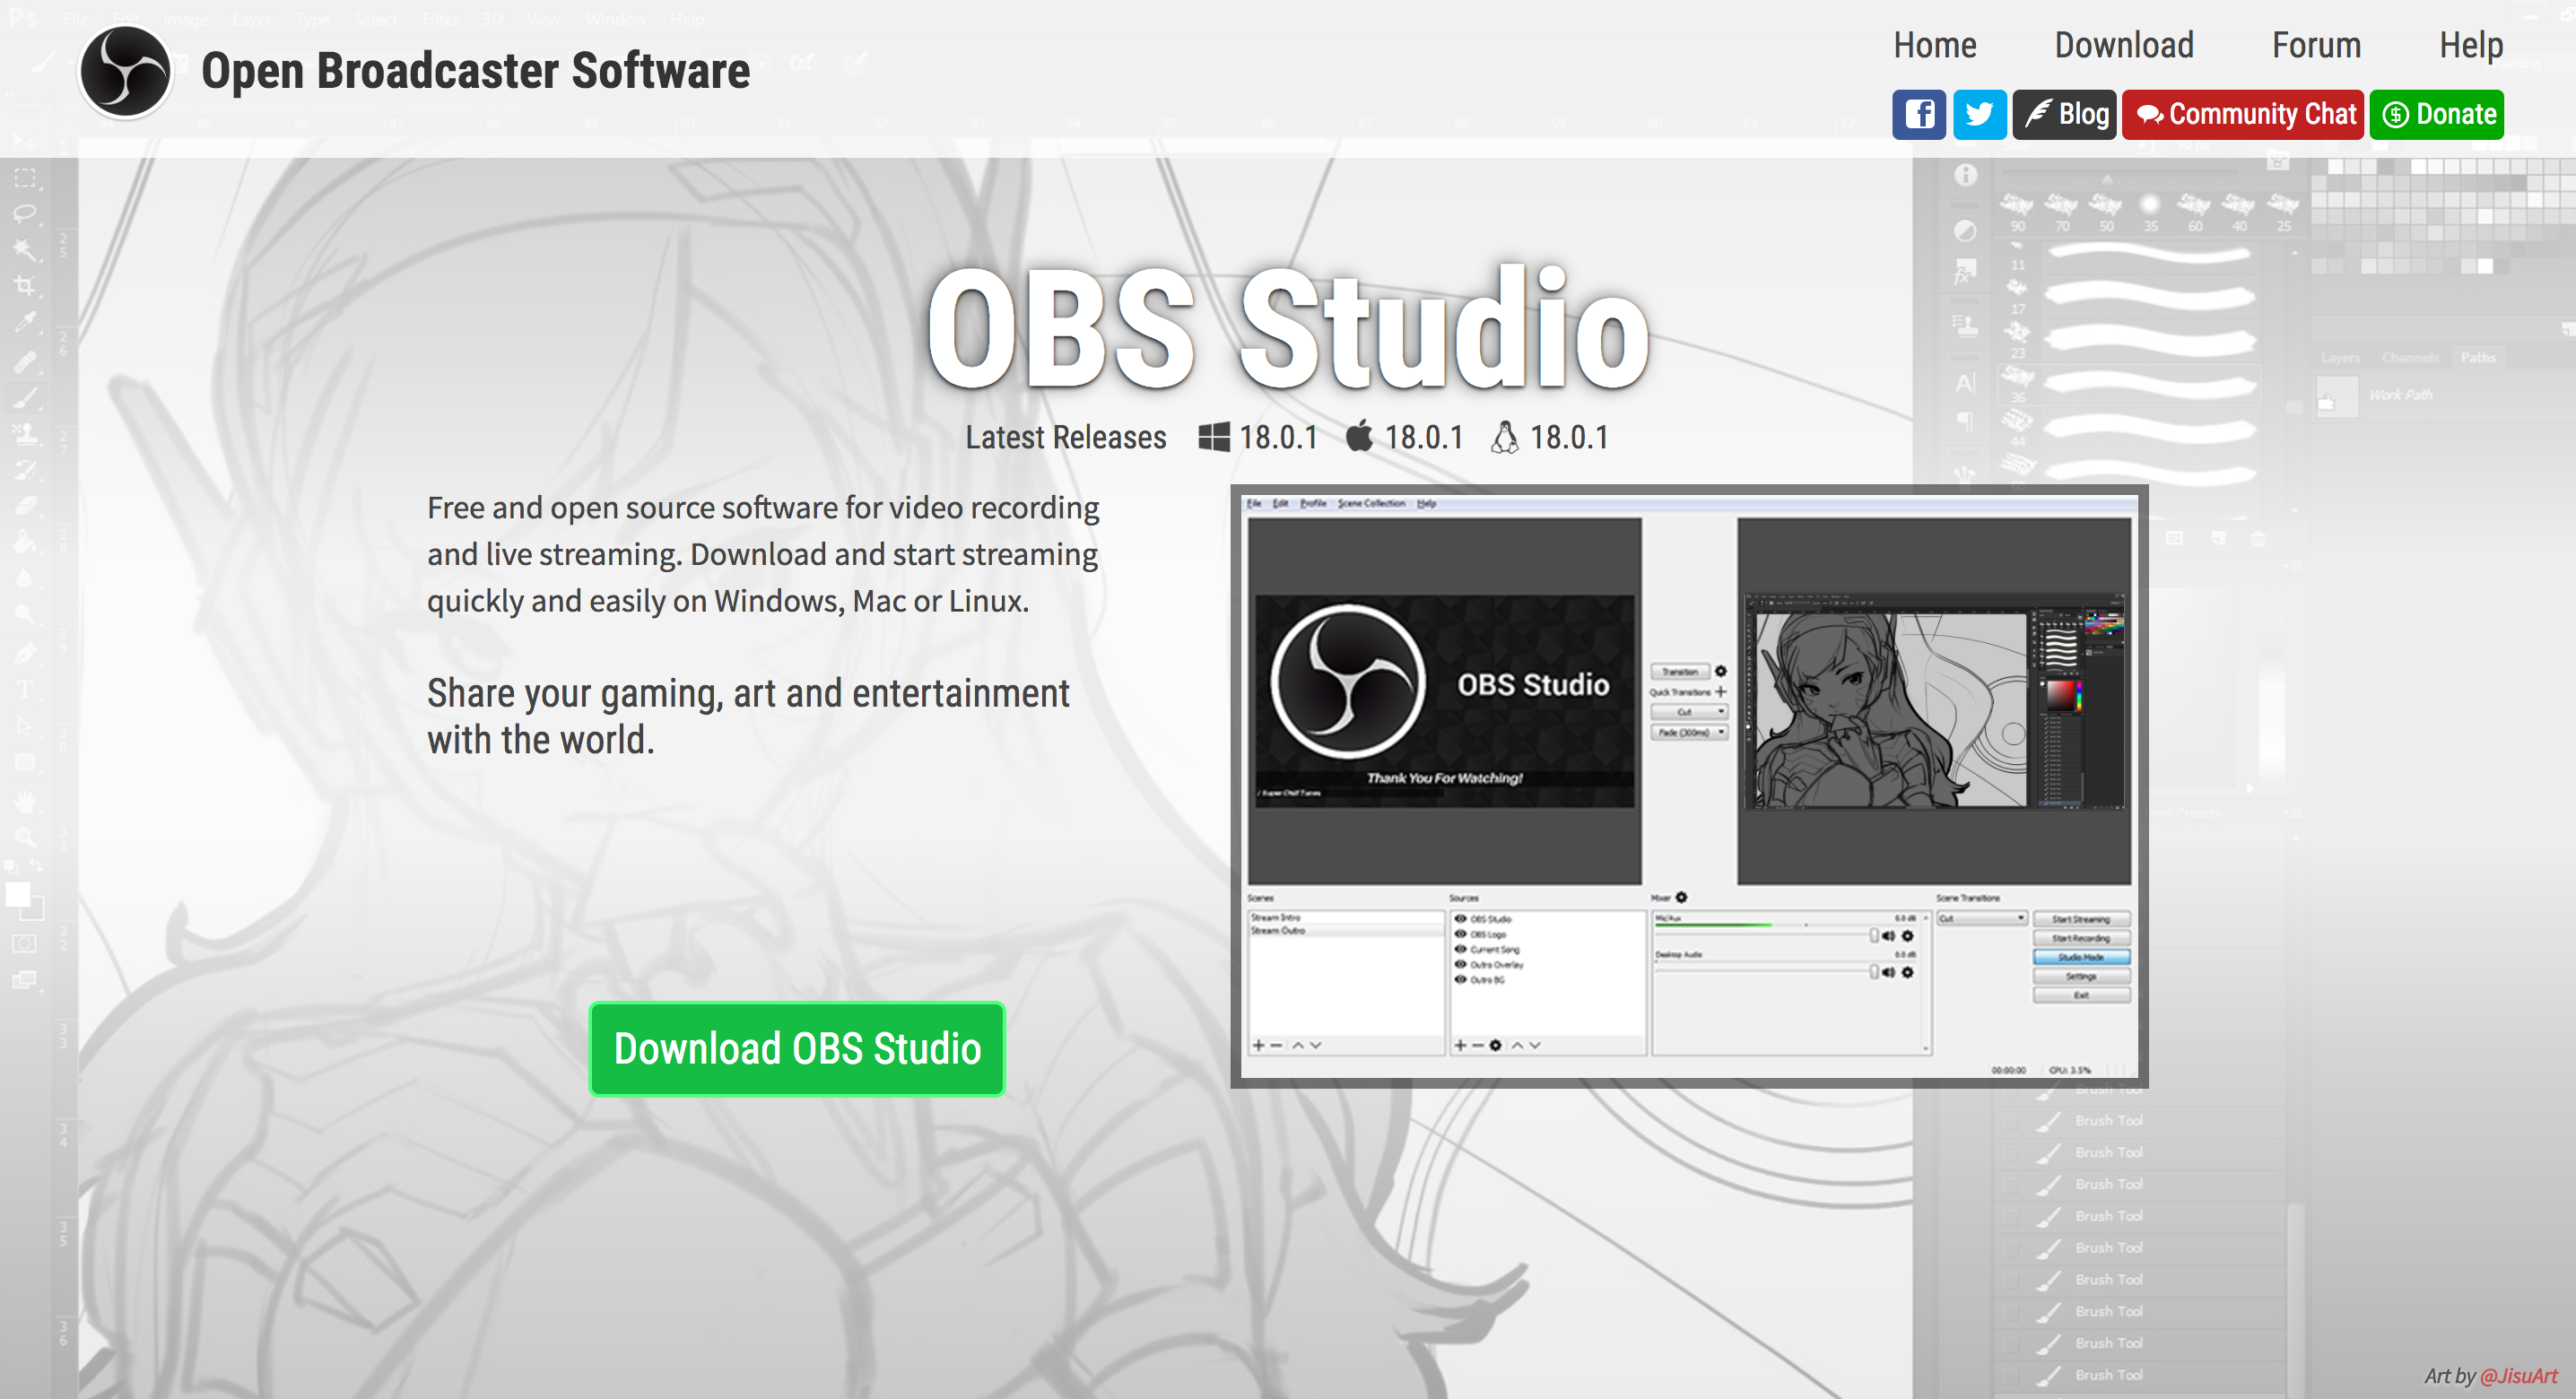The height and width of the screenshot is (1399, 2576).
Task: Click the large OBS Studio heading
Action: (x=1288, y=328)
